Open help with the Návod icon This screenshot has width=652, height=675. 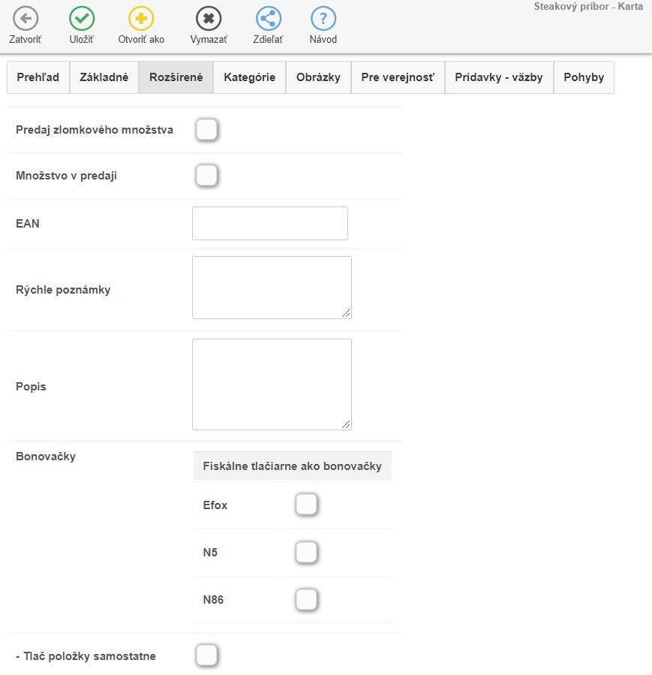[x=323, y=19]
